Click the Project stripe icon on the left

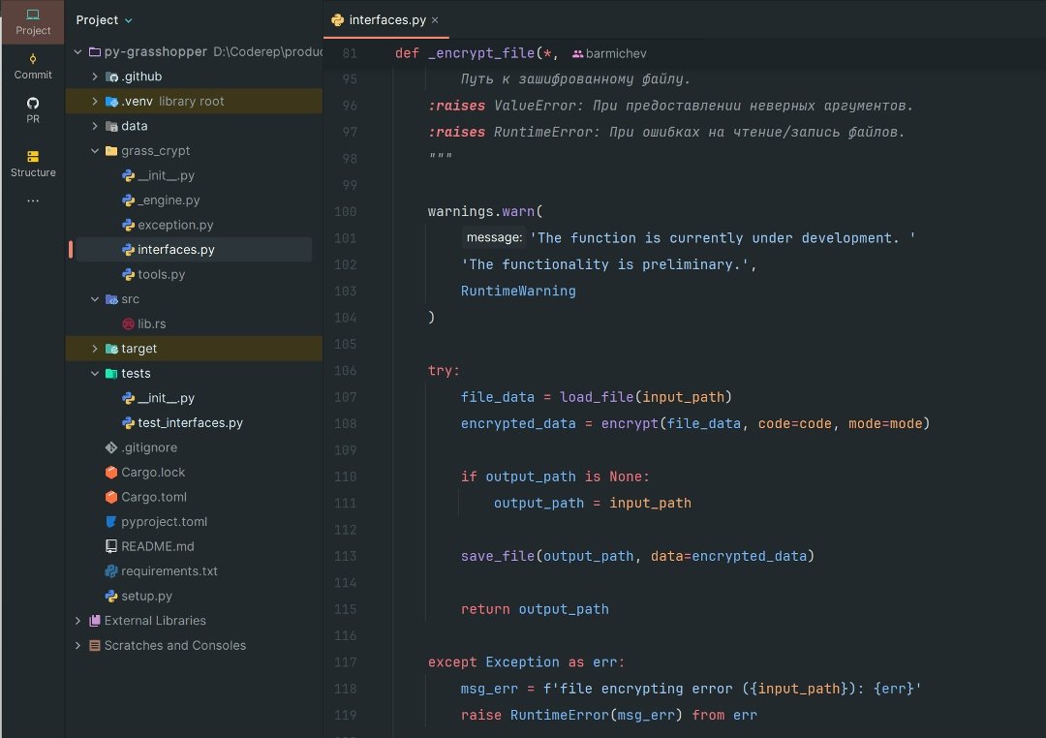[32, 21]
